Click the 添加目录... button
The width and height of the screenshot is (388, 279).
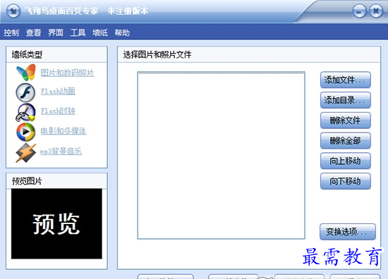(346, 100)
